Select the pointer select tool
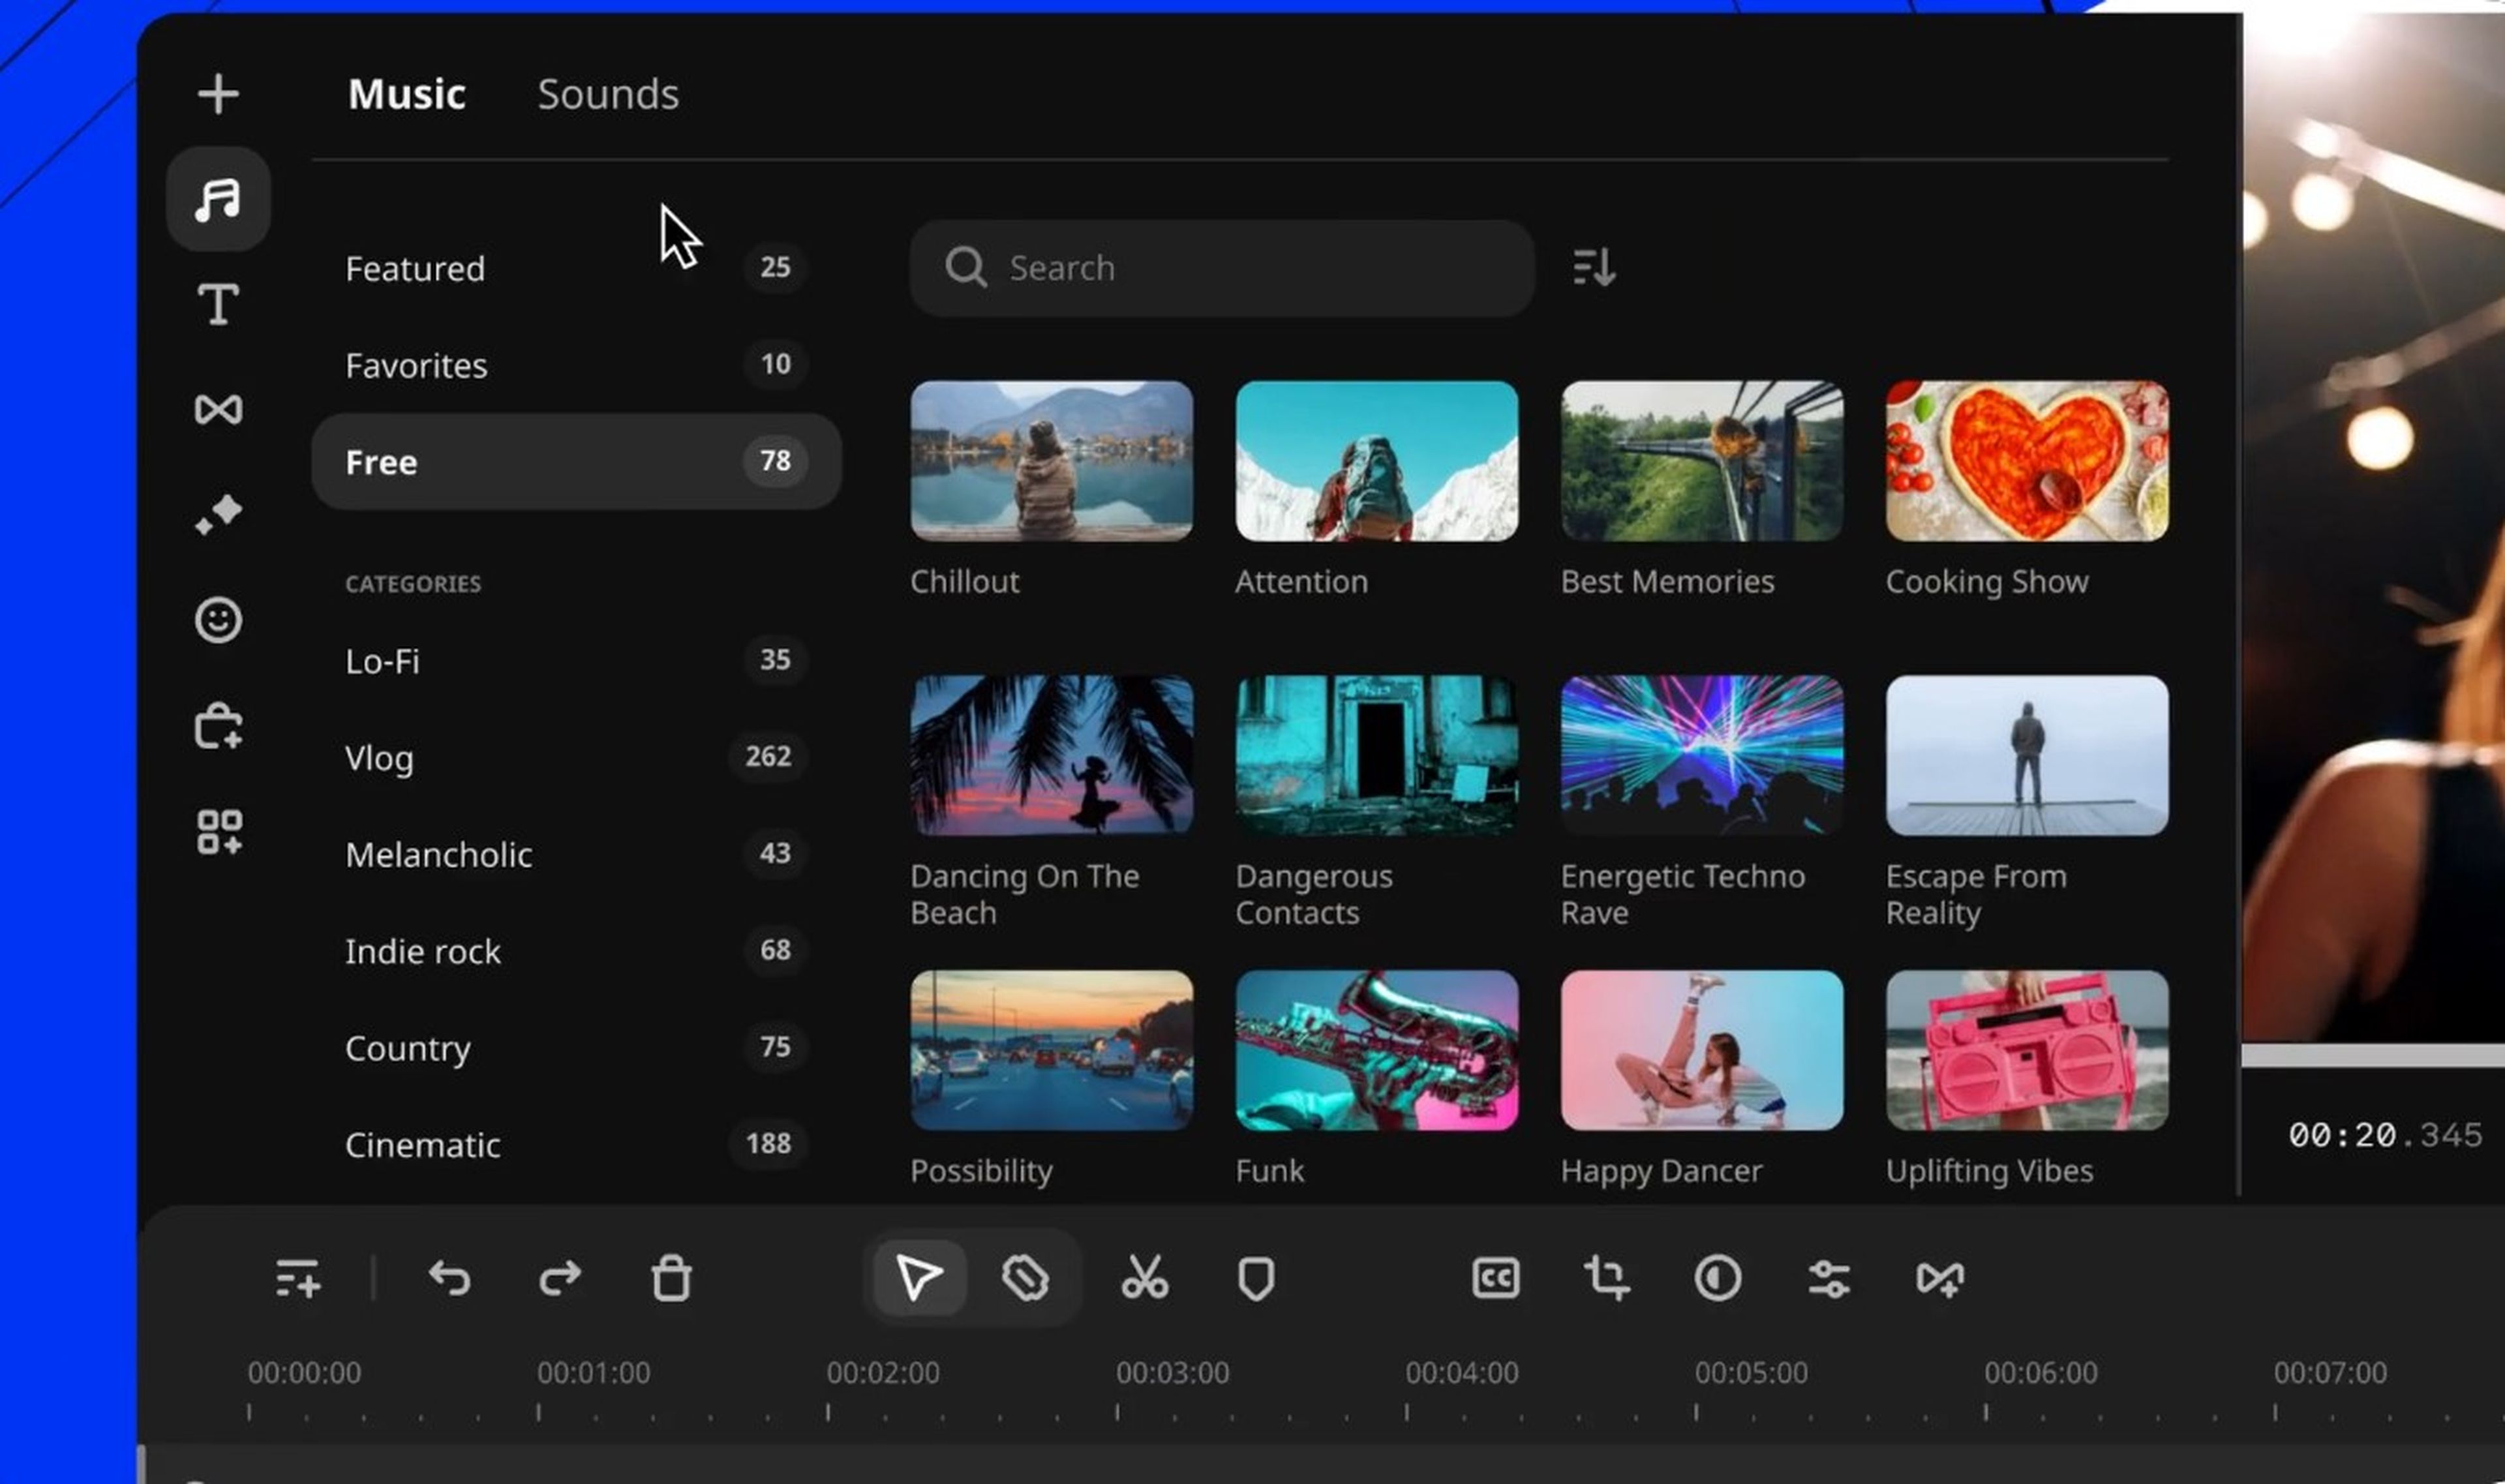 920,1278
